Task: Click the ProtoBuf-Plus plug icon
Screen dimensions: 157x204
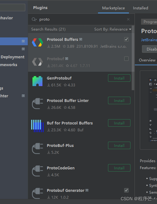Action: coord(37,148)
